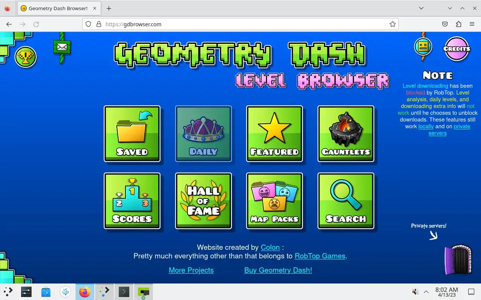Bookmark this page with star icon
Screen dimensions: 481x300
(x=393, y=24)
